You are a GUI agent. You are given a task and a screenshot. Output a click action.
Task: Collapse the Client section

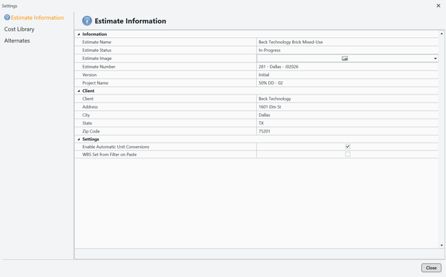pyautogui.click(x=79, y=91)
